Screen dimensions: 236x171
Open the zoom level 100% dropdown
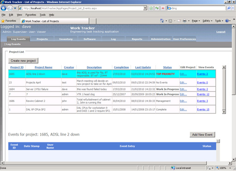coord(224,168)
